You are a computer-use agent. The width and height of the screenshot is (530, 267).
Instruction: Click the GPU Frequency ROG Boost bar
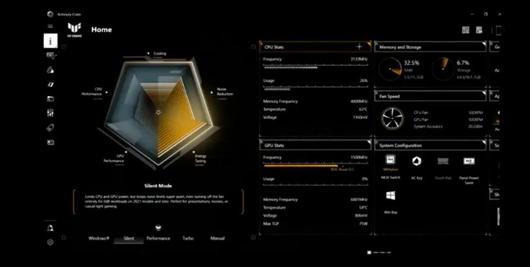[316, 165]
